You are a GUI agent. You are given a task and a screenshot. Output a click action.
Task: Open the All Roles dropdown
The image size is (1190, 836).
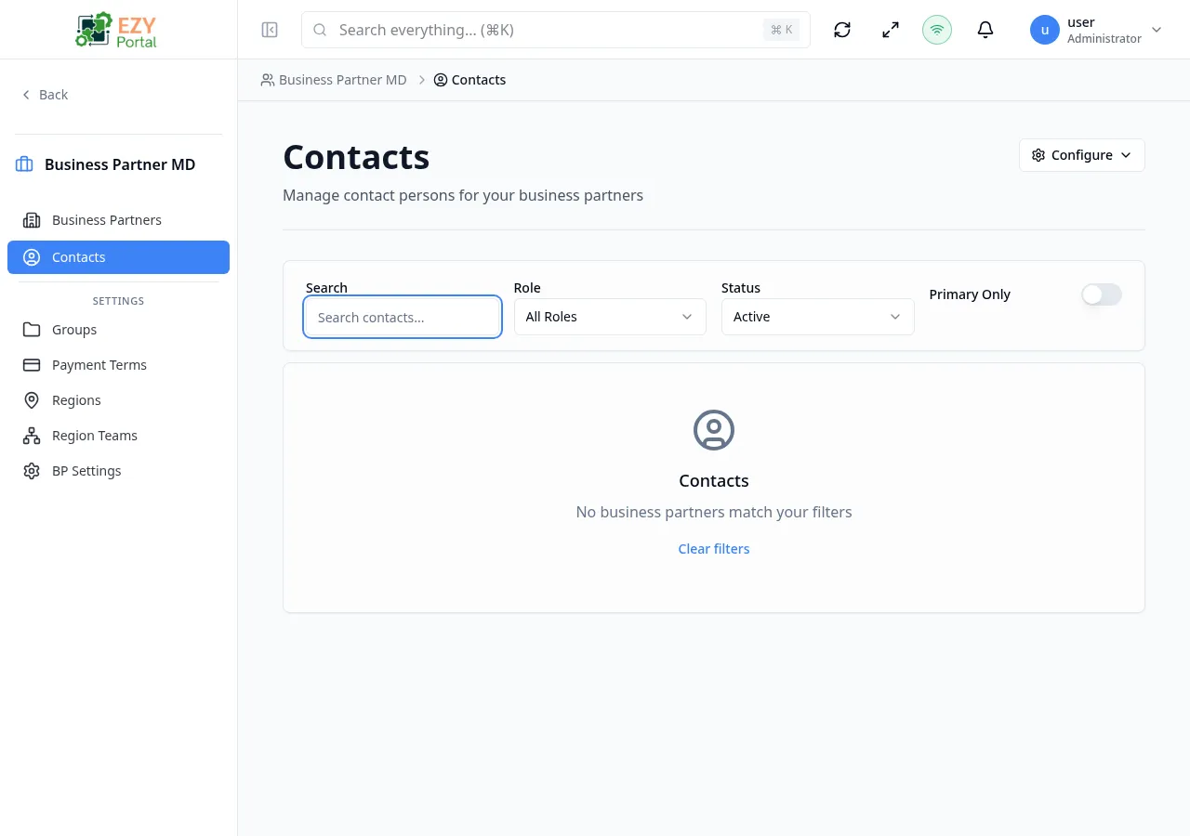click(610, 317)
